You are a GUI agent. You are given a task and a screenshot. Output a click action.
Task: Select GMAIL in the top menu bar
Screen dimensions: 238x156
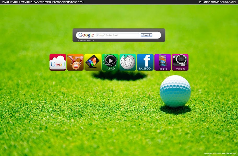point(6,2)
